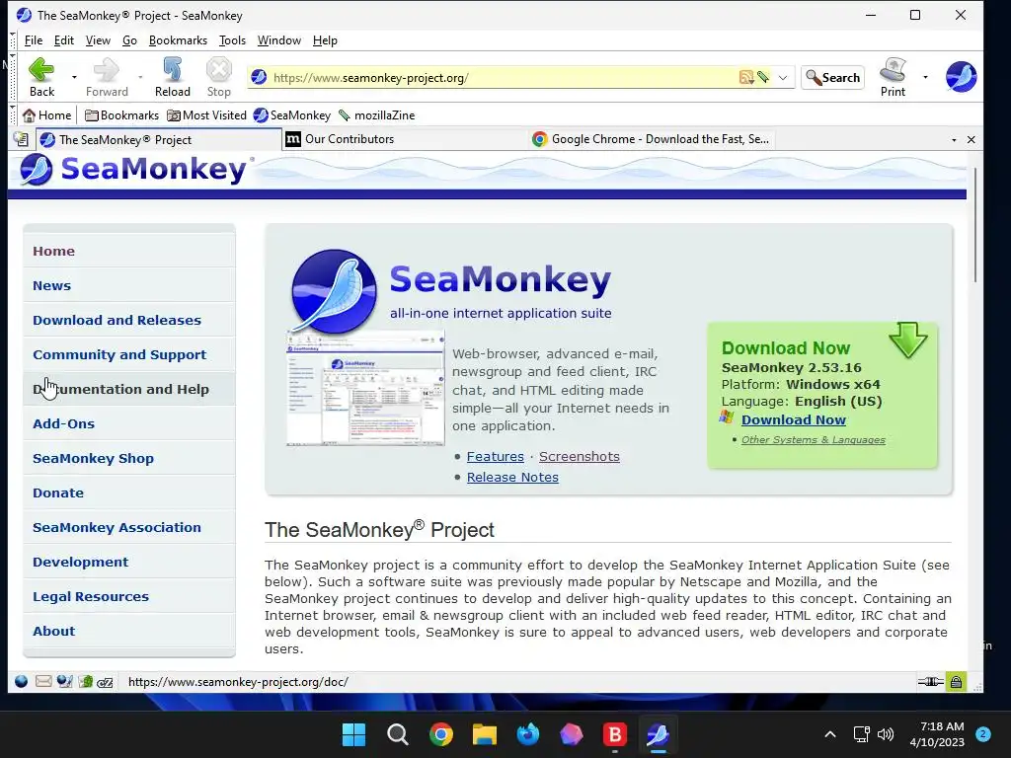Open the Bookmarks menu in menu bar
The image size is (1011, 758).
(x=178, y=40)
